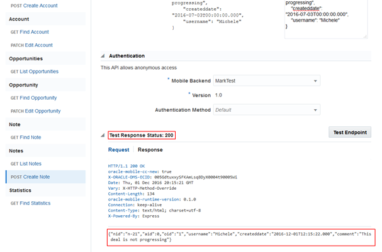Click the Statistics section header
Image resolution: width=382 pixels, height=252 pixels.
coord(46,190)
